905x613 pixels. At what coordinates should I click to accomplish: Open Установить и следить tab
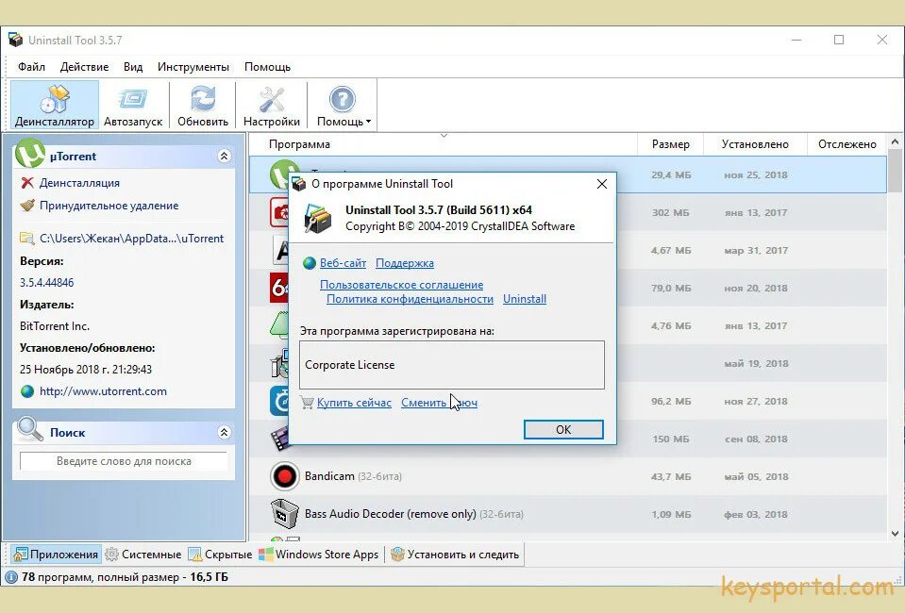coord(455,555)
